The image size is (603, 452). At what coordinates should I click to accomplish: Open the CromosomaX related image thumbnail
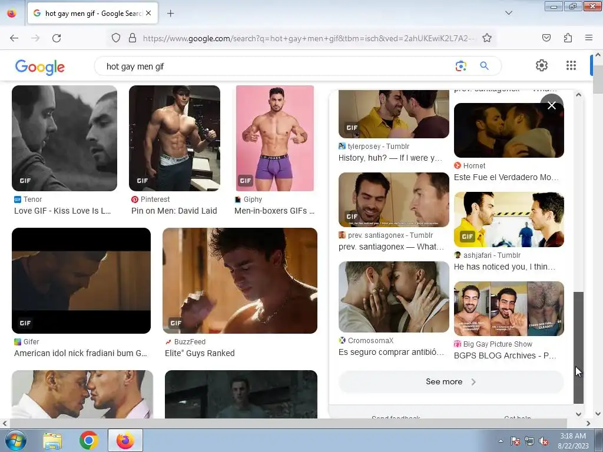(394, 297)
